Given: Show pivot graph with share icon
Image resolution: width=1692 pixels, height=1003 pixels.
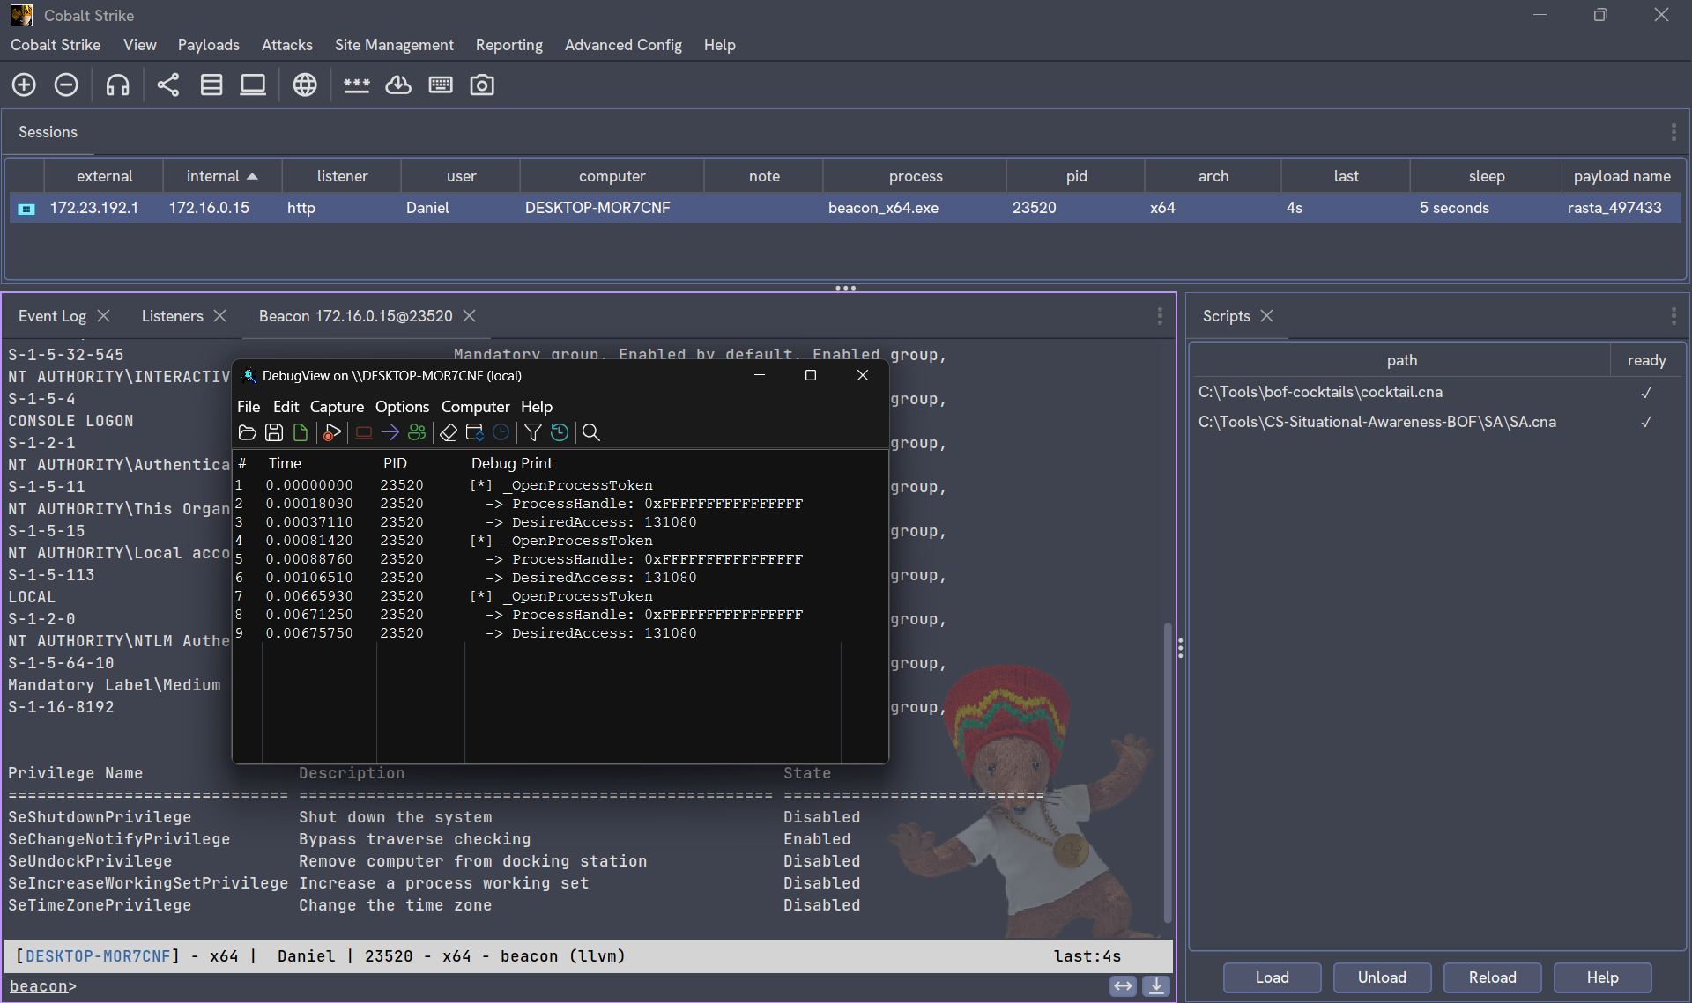Looking at the screenshot, I should 168,85.
